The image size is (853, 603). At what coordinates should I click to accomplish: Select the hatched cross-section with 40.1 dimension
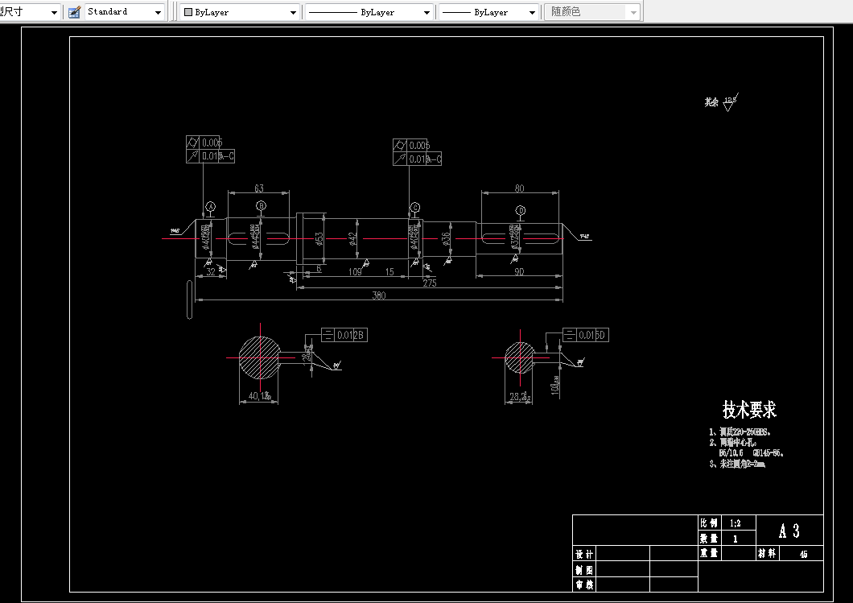point(260,357)
